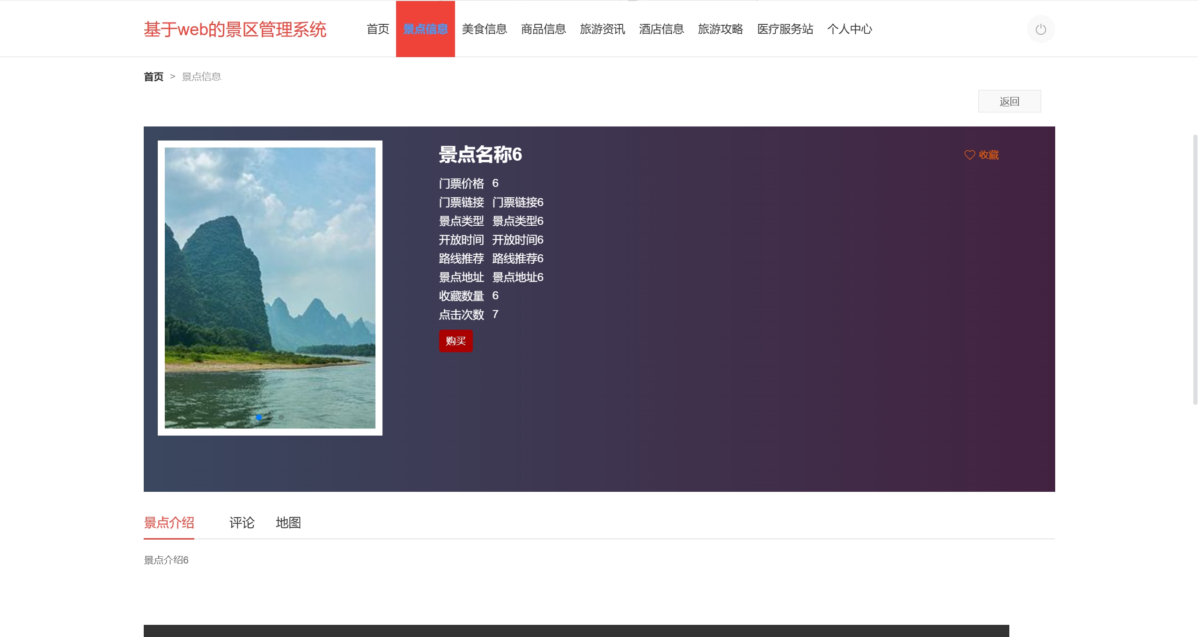1198x637 pixels.
Task: Go to 美食信息 in the nav bar
Action: (x=484, y=29)
